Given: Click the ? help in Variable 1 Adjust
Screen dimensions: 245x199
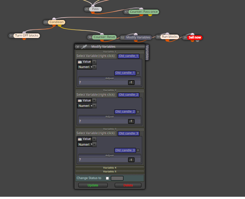Looking at the screenshot, I should [80, 82].
